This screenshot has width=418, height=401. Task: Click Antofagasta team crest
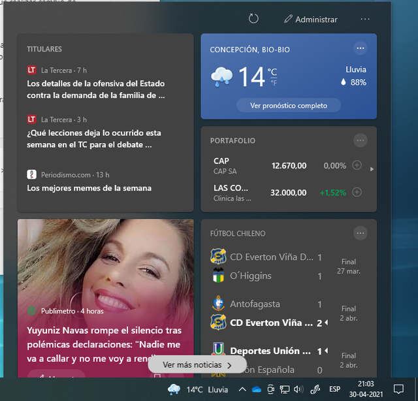click(218, 304)
